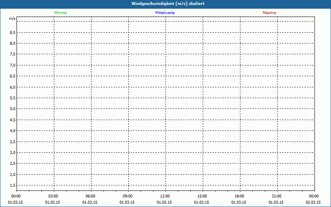
Task: Click the green Minima legend label
Action: click(x=60, y=13)
